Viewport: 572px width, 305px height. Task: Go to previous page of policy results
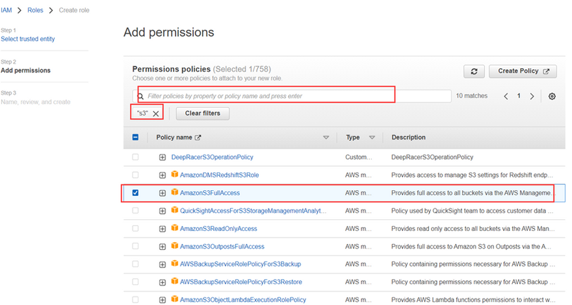click(506, 96)
